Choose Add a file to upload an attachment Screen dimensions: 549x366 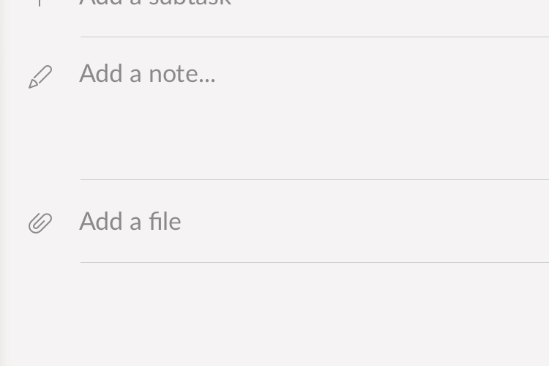(130, 221)
